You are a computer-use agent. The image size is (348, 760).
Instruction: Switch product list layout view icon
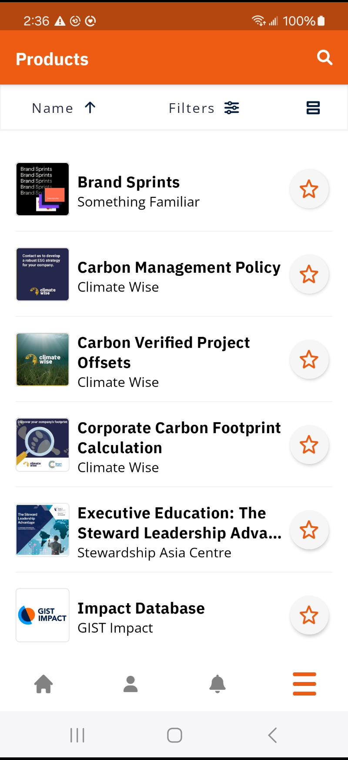coord(313,108)
